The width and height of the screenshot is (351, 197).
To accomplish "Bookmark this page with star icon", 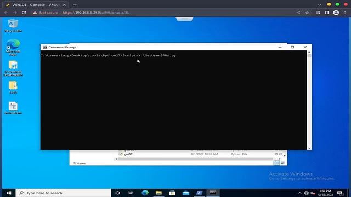I will tap(307, 13).
